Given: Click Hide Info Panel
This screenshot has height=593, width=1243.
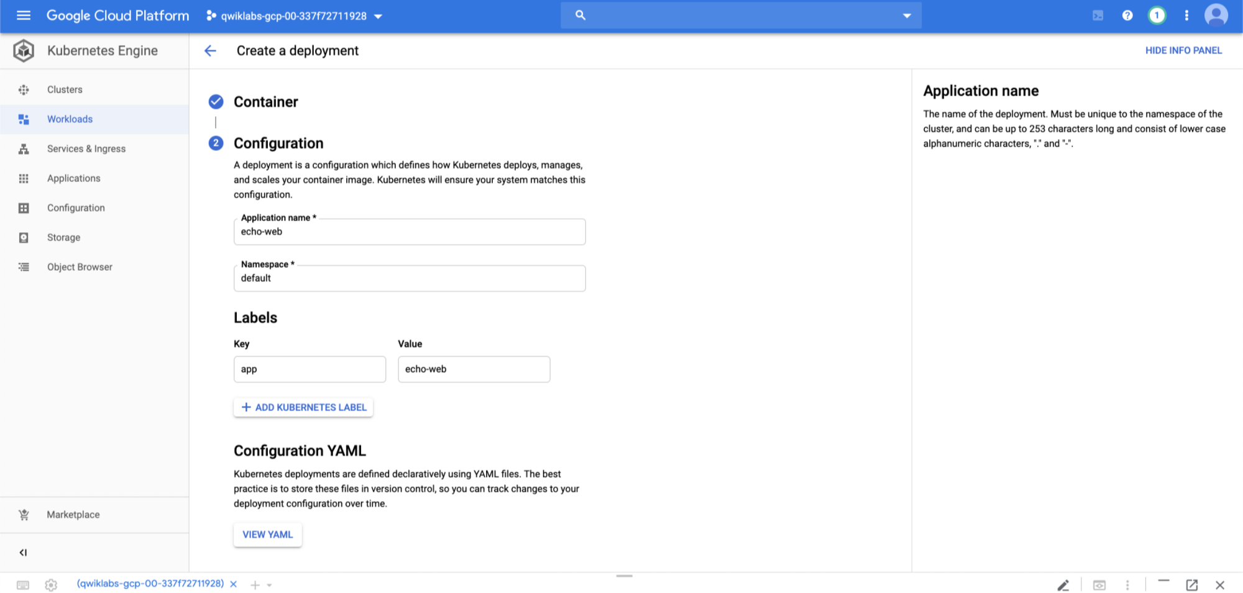Looking at the screenshot, I should click(1183, 50).
